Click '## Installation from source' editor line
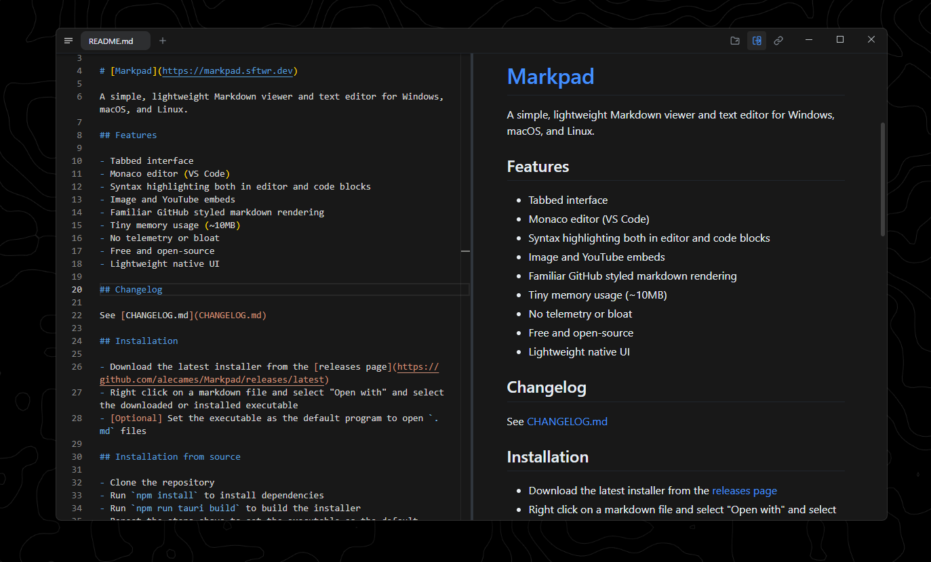The image size is (931, 562). point(170,456)
